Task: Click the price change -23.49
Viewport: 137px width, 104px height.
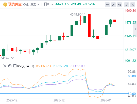Action: point(76,4)
